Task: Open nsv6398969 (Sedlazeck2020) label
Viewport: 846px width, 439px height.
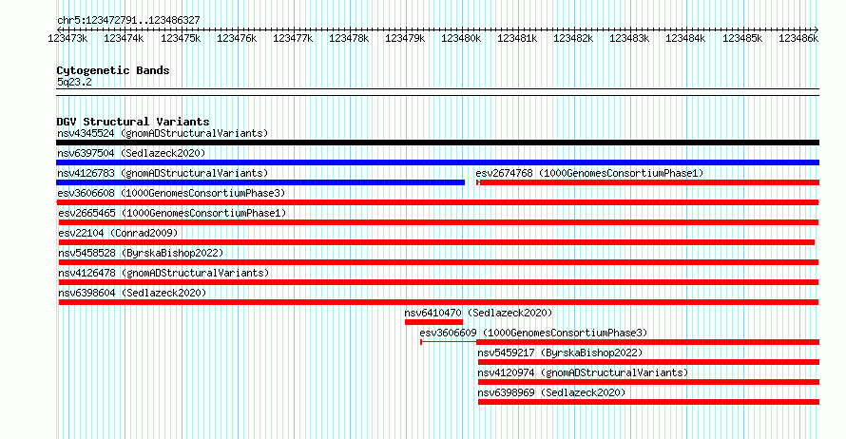Action: pyautogui.click(x=551, y=392)
